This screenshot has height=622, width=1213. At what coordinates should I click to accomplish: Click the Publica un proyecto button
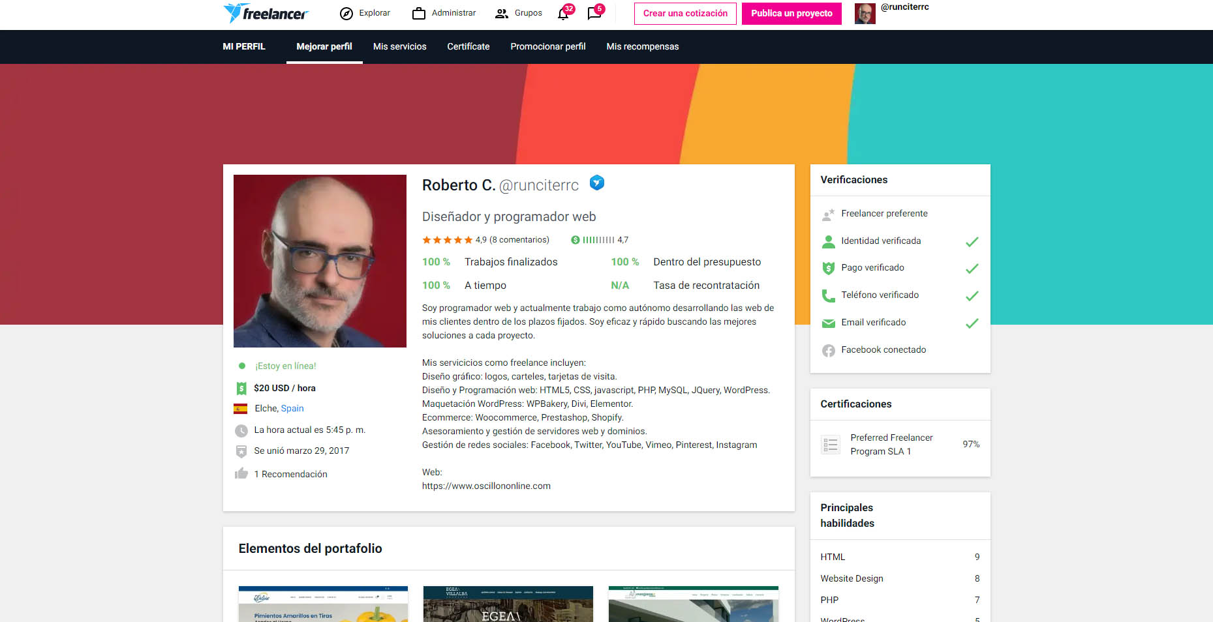point(791,14)
